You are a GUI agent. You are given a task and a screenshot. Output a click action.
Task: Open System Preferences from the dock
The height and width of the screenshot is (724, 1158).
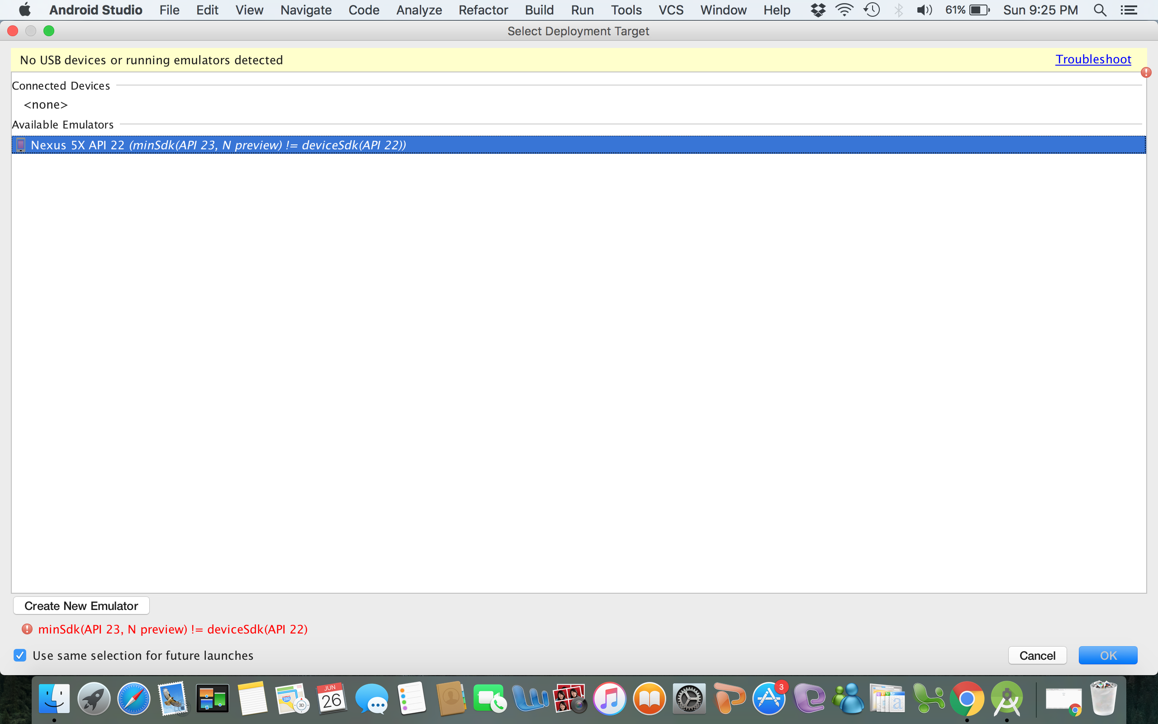(x=688, y=699)
